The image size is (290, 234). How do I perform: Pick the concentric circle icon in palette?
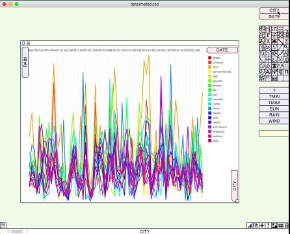[262, 66]
